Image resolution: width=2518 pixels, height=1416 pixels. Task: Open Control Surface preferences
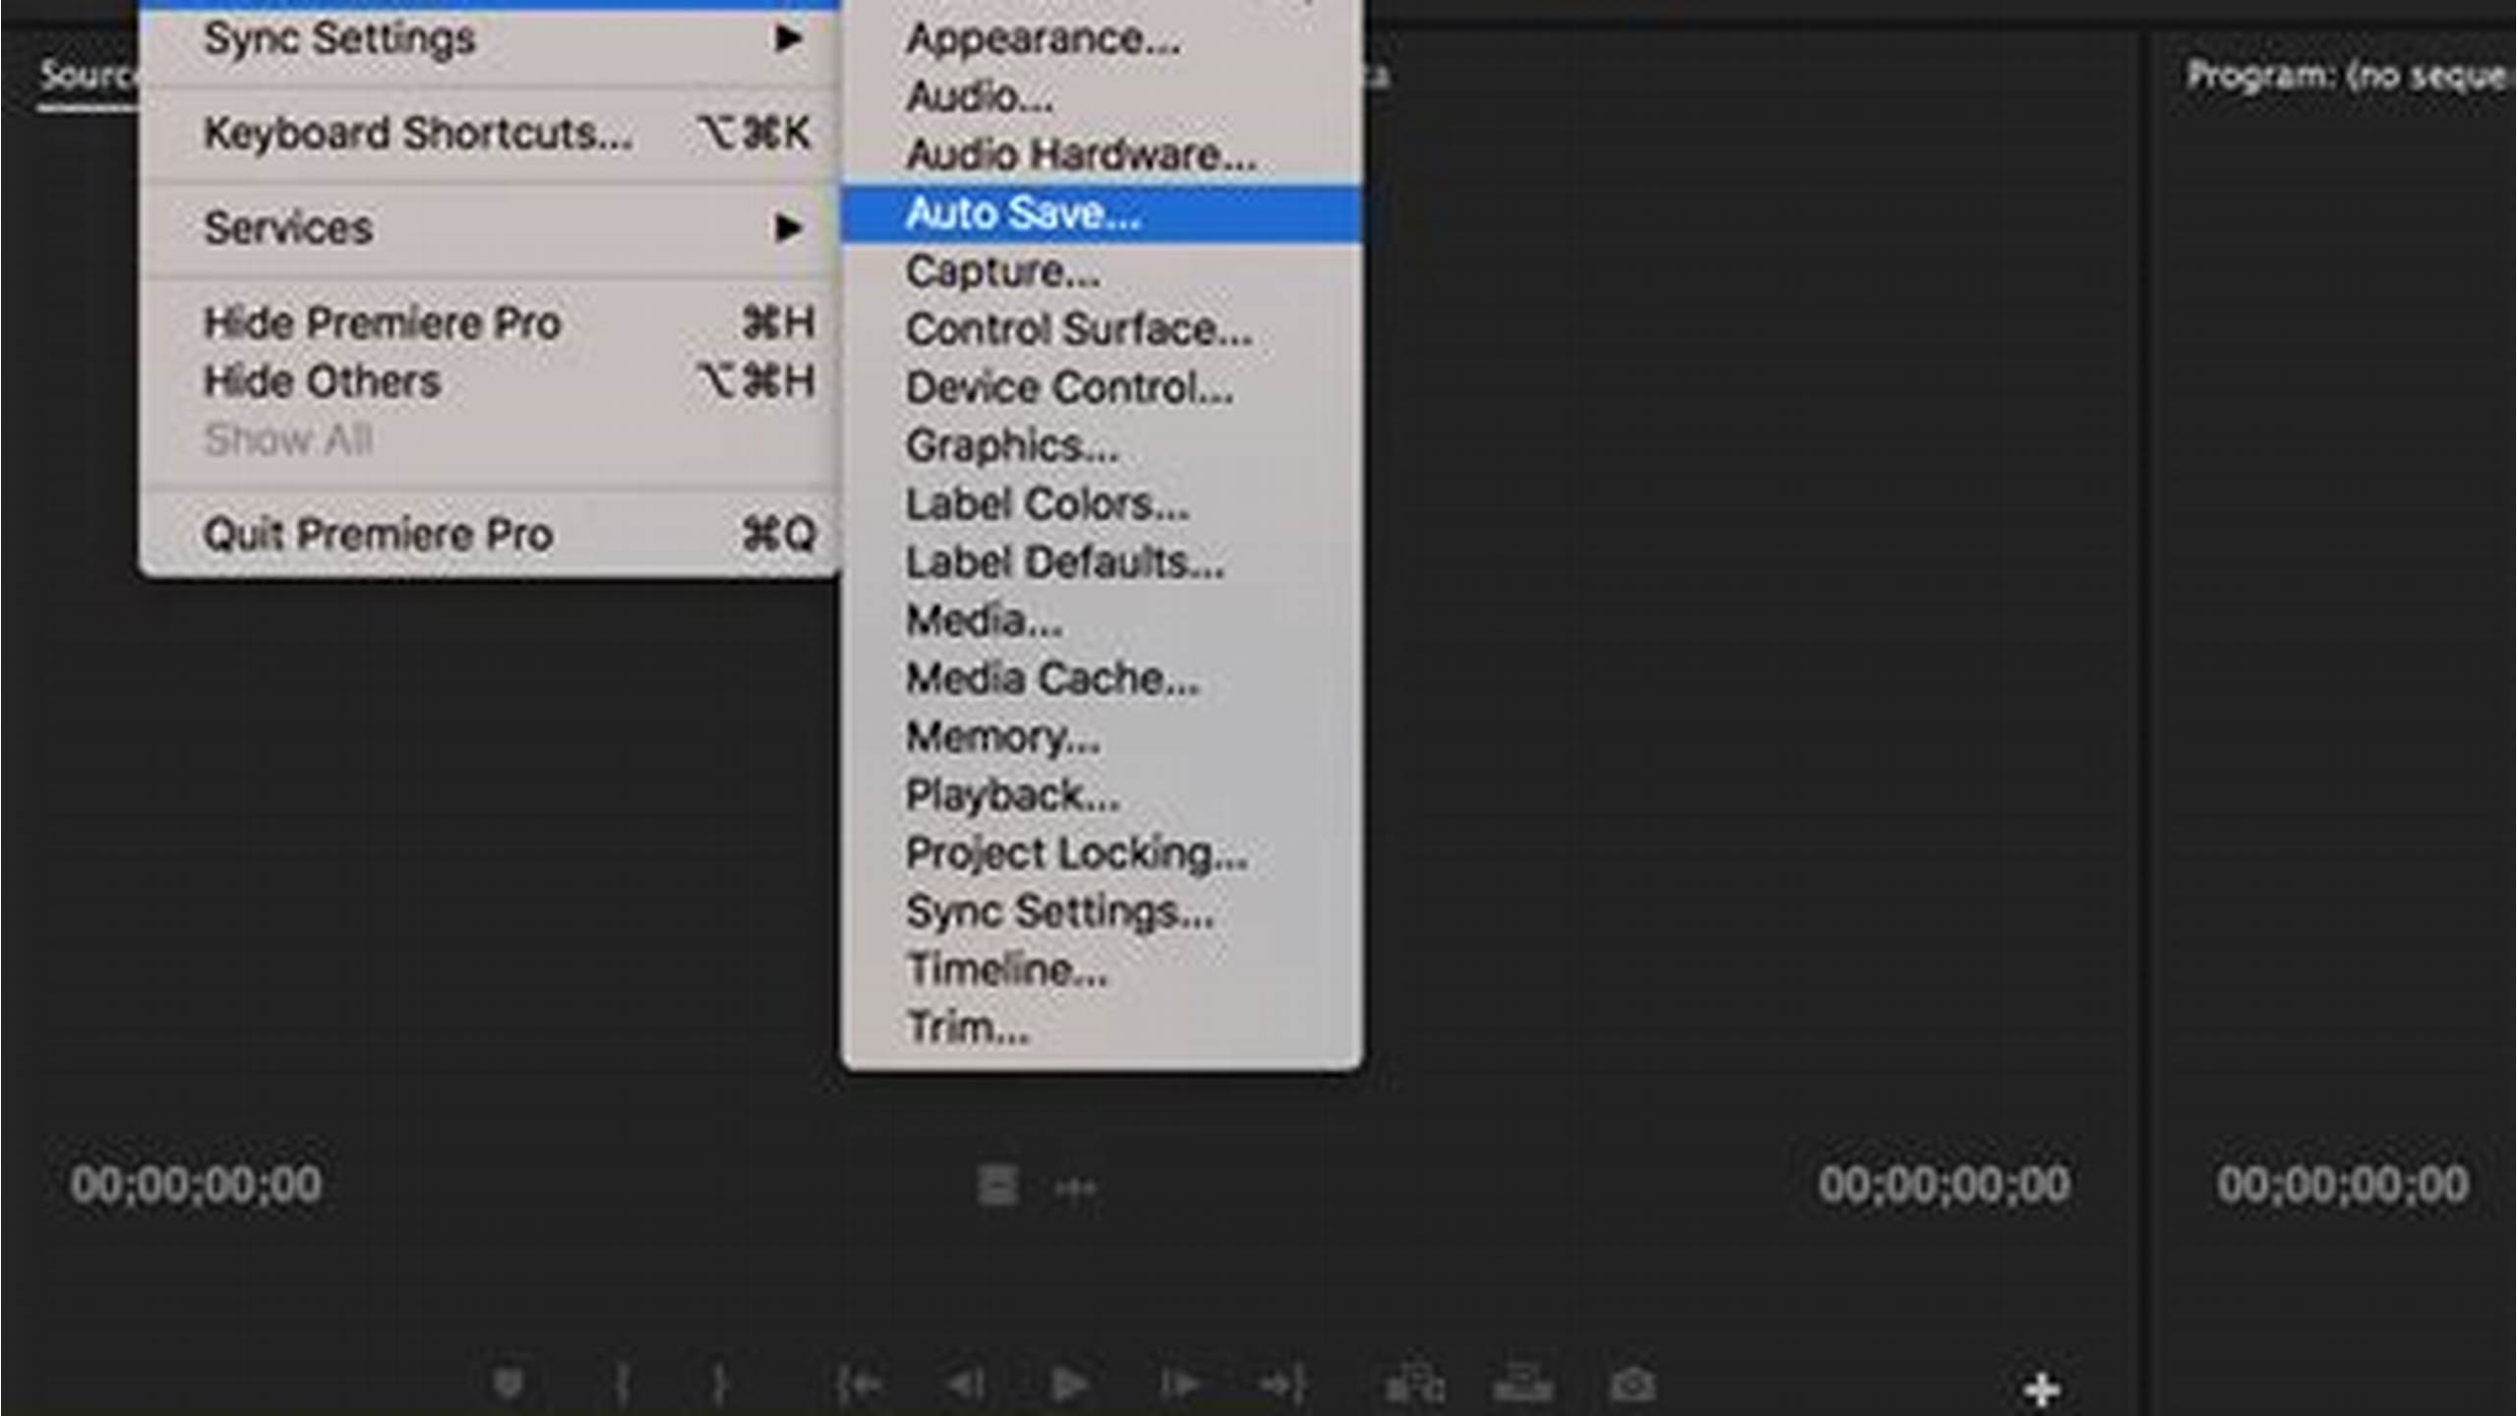click(1103, 329)
